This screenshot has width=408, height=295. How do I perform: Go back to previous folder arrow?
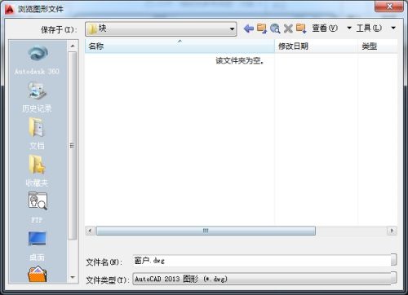[x=249, y=29]
